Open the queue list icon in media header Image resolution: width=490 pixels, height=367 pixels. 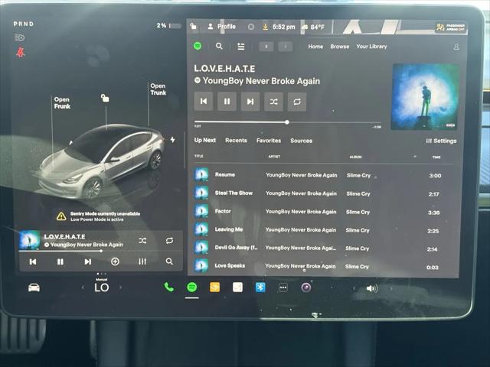point(241,47)
